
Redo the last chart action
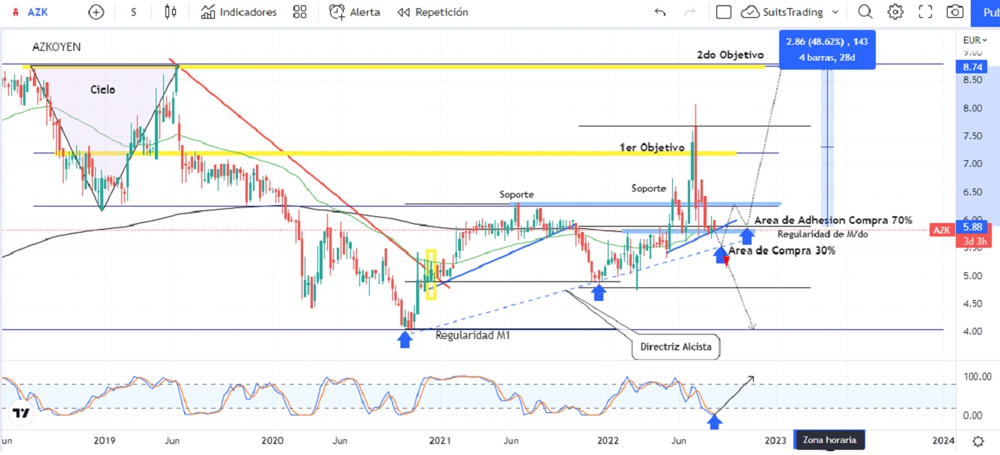pos(690,12)
